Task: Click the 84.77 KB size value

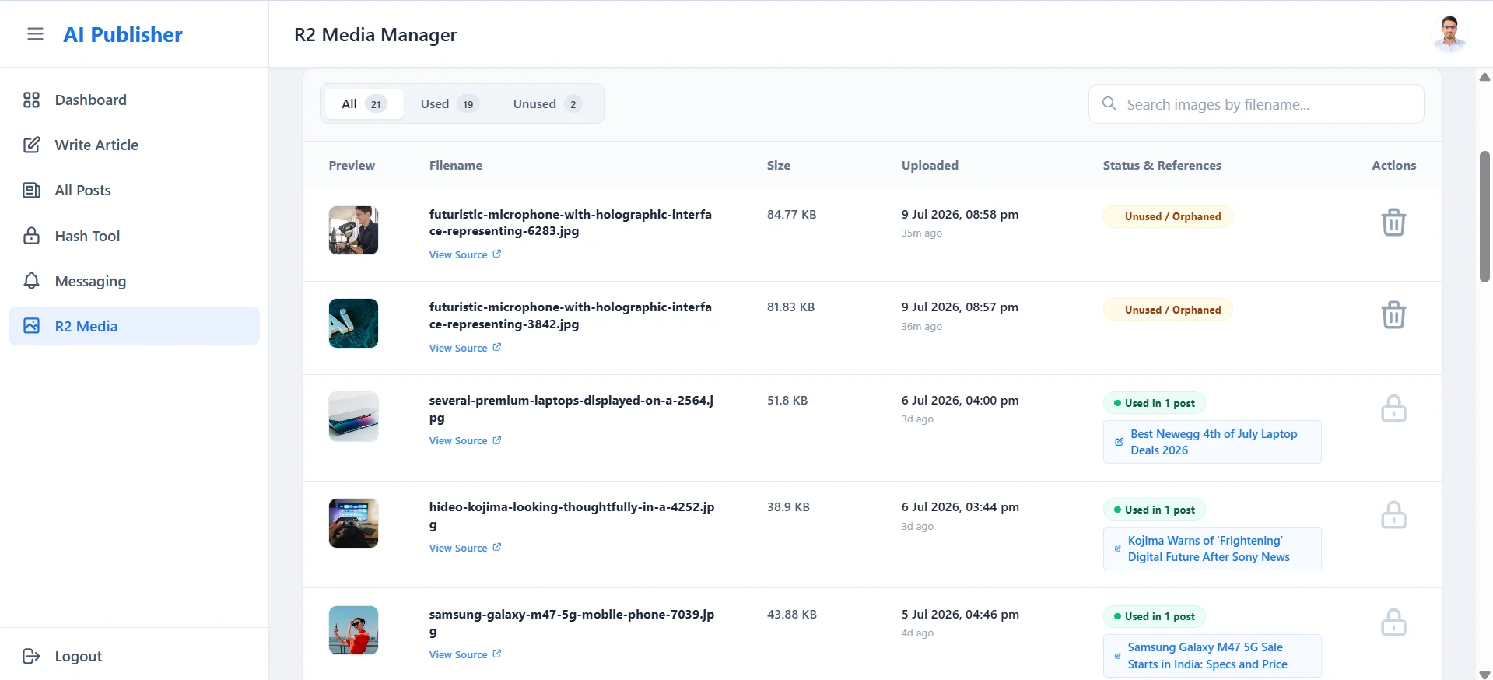Action: click(792, 215)
